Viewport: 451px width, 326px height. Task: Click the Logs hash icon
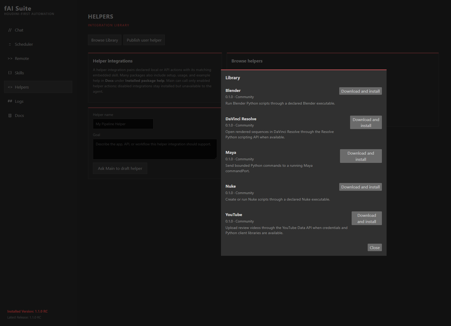point(10,101)
